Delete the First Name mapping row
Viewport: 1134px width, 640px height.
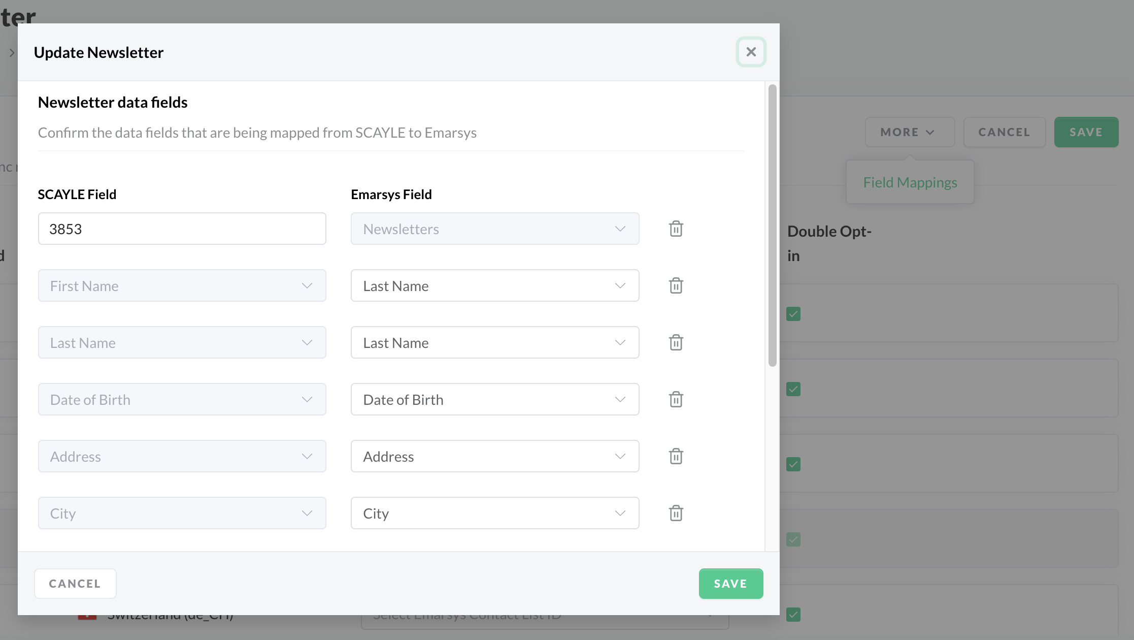tap(676, 285)
